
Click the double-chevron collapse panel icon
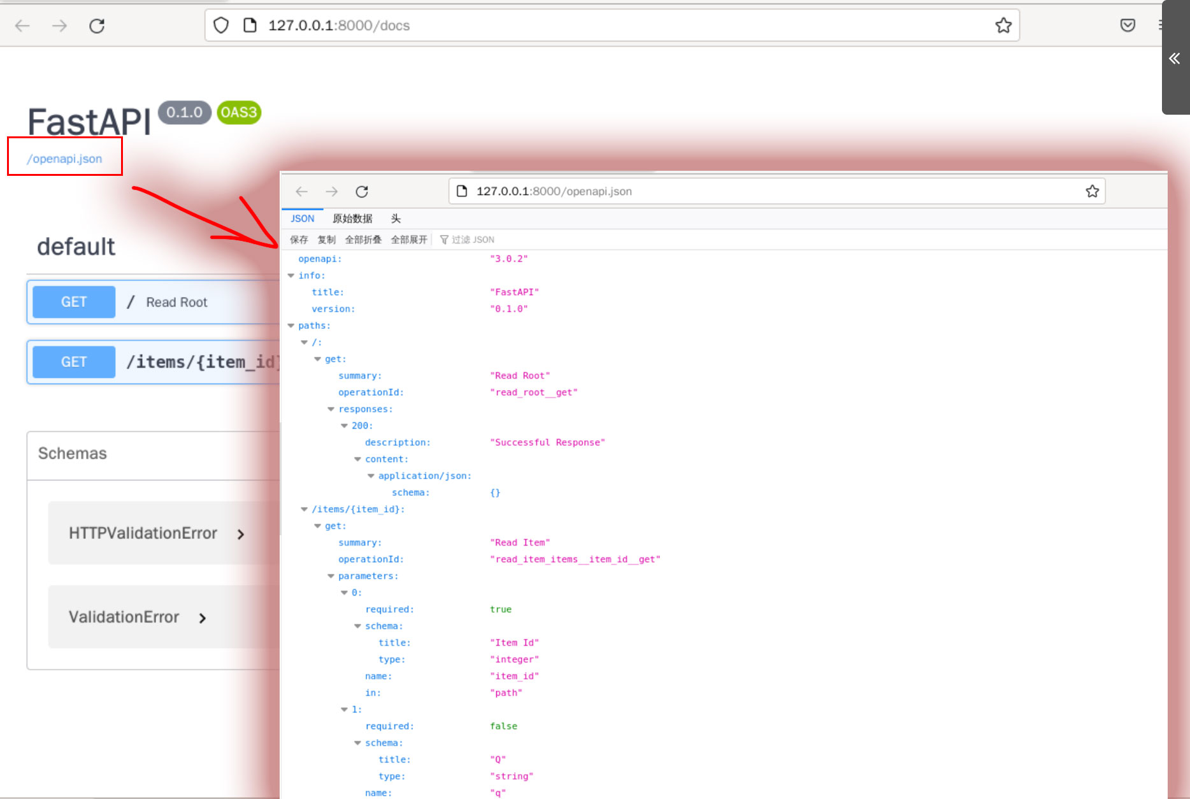pyautogui.click(x=1175, y=59)
